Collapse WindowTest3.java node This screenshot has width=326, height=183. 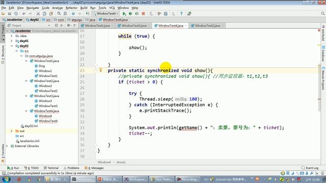pos(26,96)
